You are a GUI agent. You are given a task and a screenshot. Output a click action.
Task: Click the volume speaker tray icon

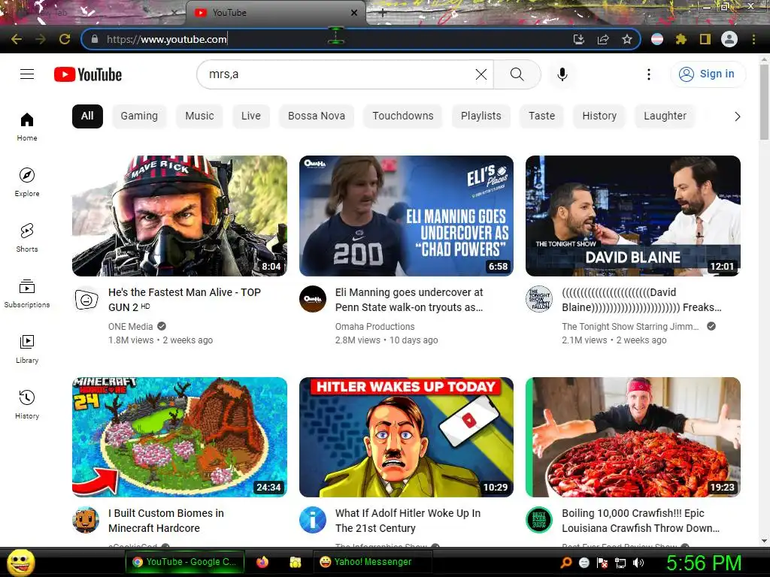pyautogui.click(x=639, y=563)
